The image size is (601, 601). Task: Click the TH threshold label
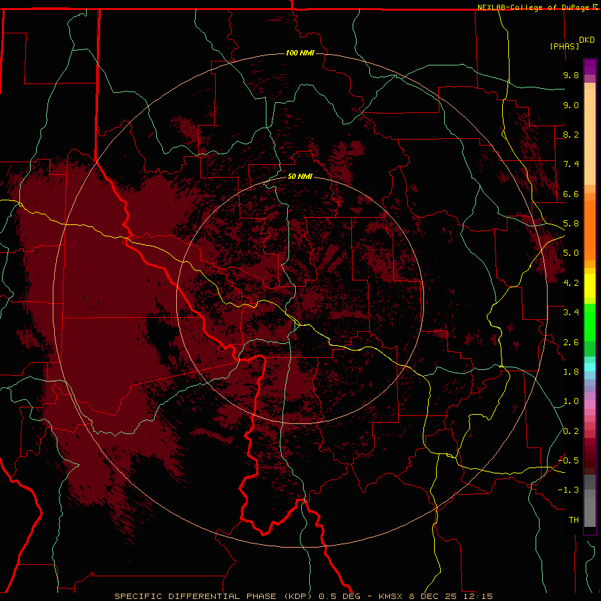coord(574,520)
